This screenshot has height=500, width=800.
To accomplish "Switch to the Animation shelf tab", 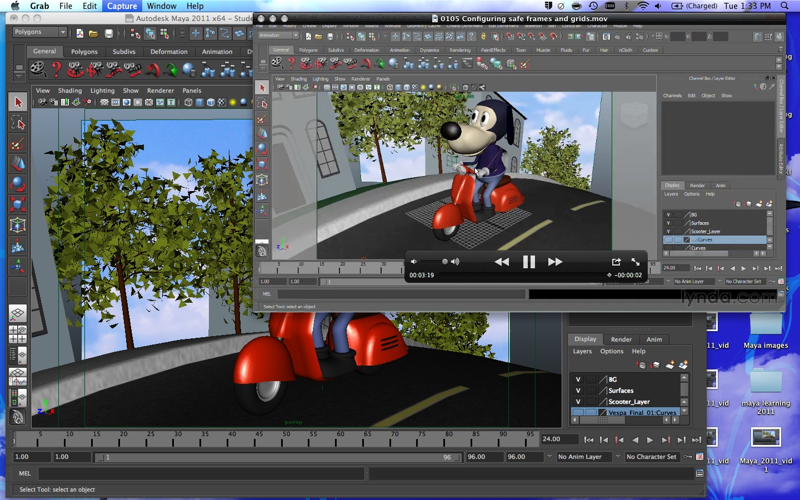I will click(x=217, y=51).
